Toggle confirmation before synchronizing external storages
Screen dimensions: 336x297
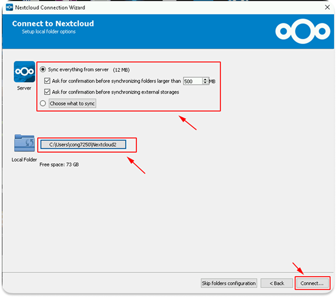coord(47,92)
